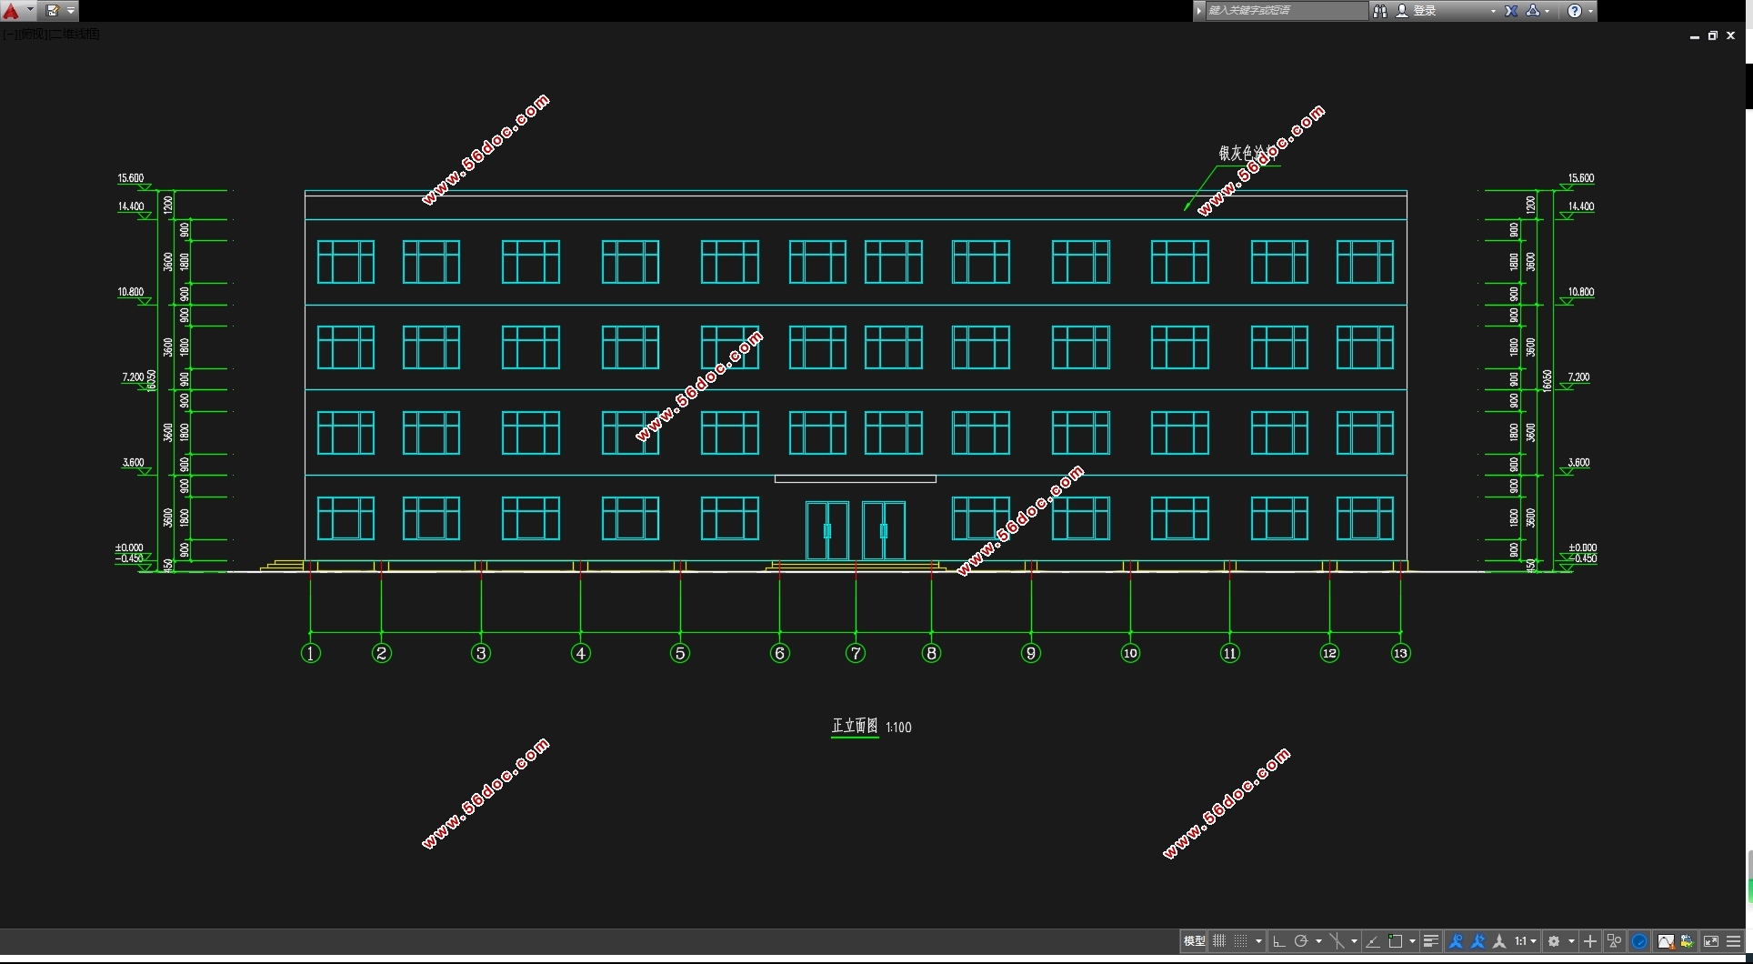This screenshot has width=1753, height=964.
Task: Click the isolate objects shapes icon
Action: (x=1615, y=941)
